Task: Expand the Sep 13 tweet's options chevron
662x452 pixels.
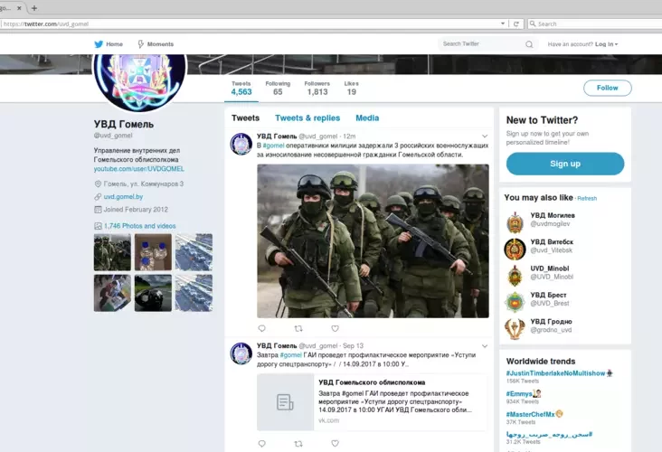Action: click(x=484, y=345)
